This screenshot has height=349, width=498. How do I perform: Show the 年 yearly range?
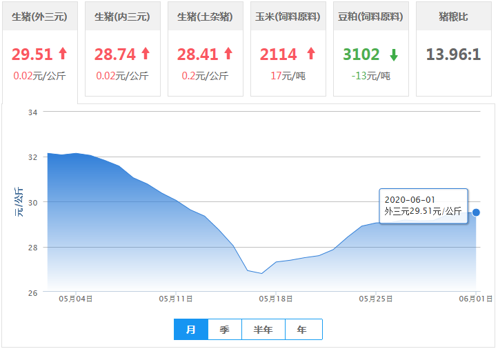click(302, 330)
